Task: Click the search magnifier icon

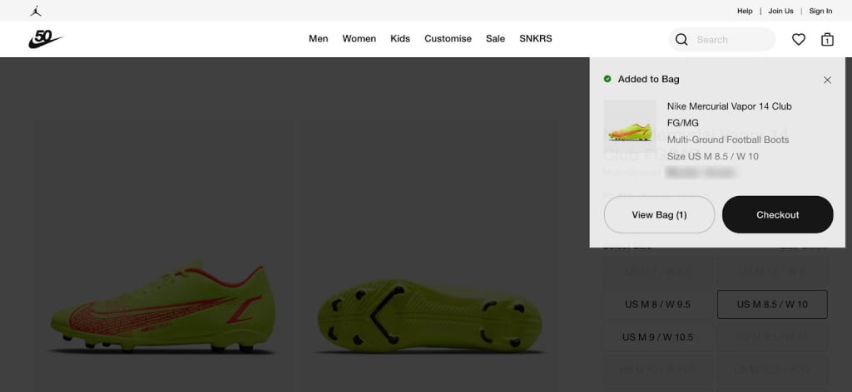Action: click(681, 40)
